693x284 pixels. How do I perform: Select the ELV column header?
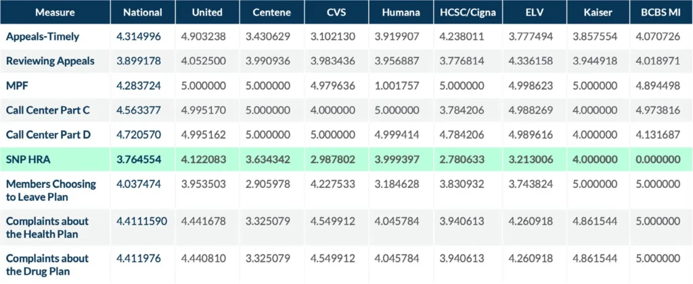tap(533, 13)
